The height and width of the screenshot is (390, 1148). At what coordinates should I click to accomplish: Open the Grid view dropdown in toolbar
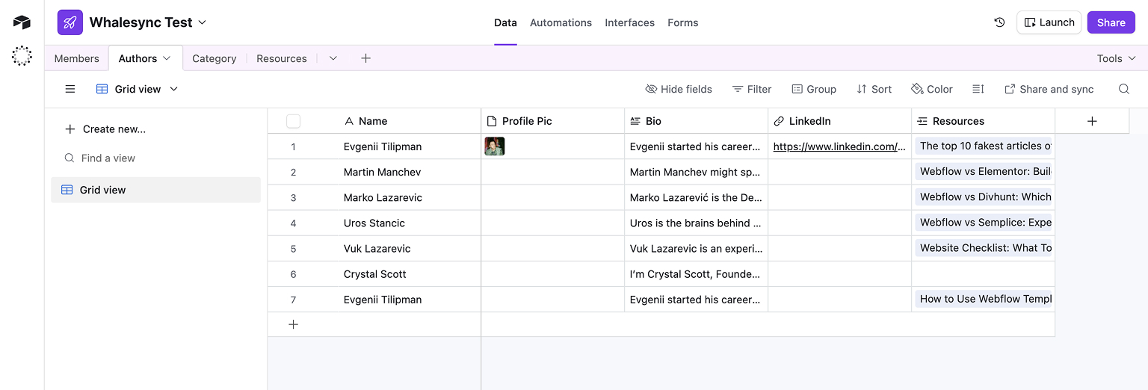pyautogui.click(x=138, y=89)
